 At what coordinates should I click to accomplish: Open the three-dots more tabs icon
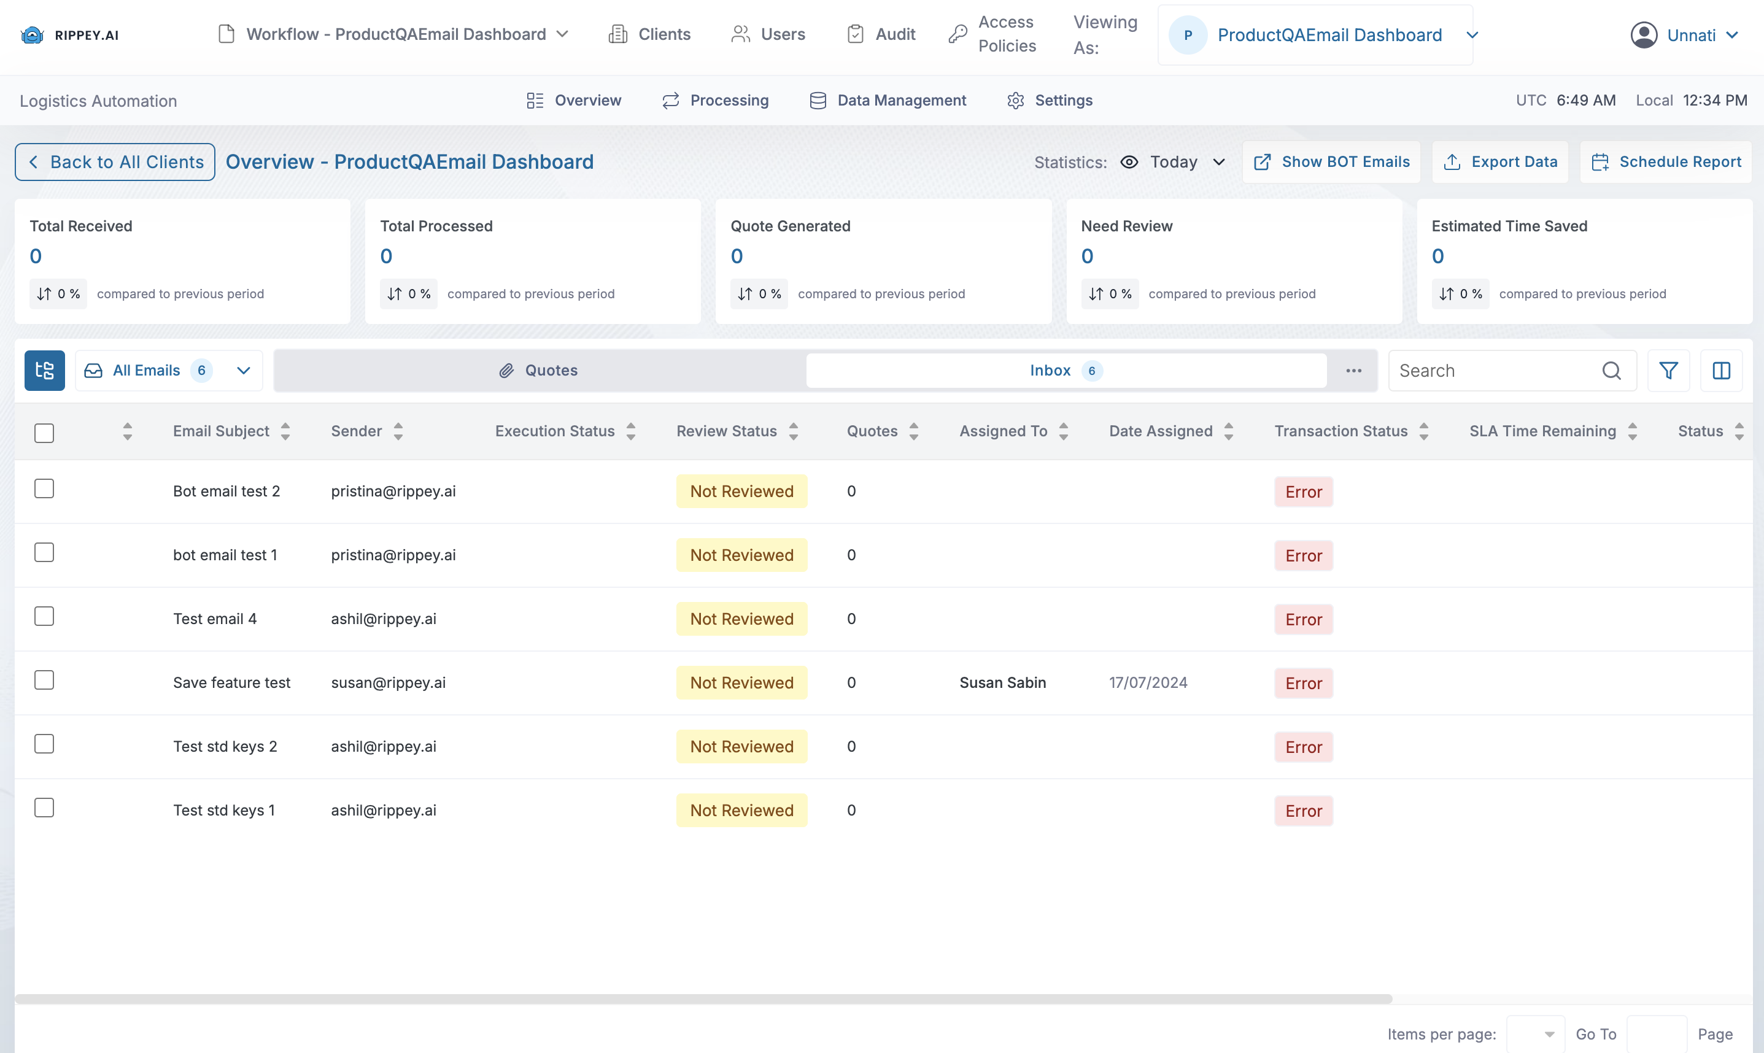pos(1353,371)
